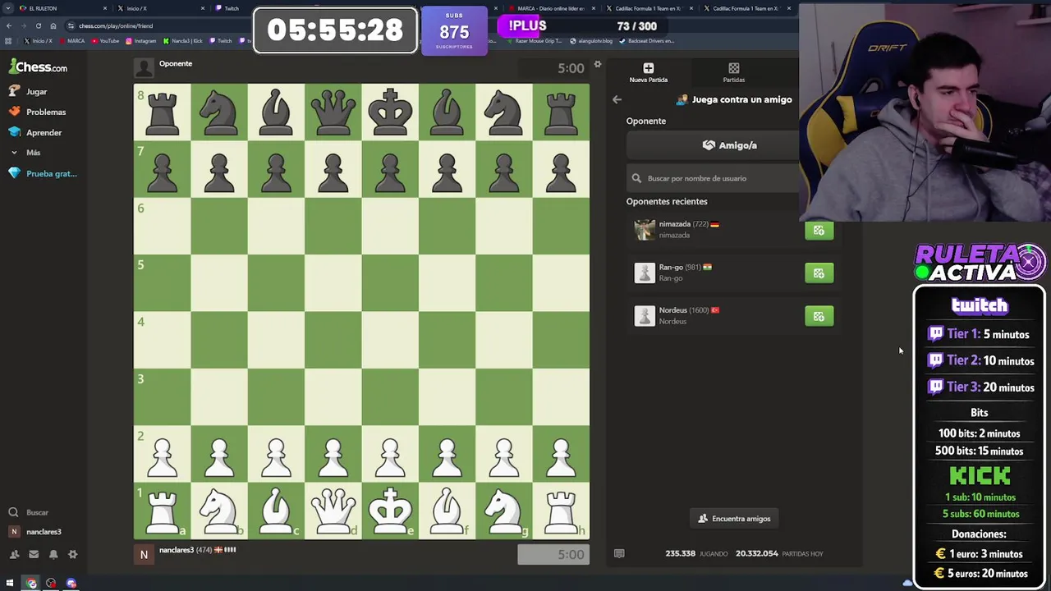The height and width of the screenshot is (591, 1051).
Task: Select the white pawn on e2
Action: [390, 454]
